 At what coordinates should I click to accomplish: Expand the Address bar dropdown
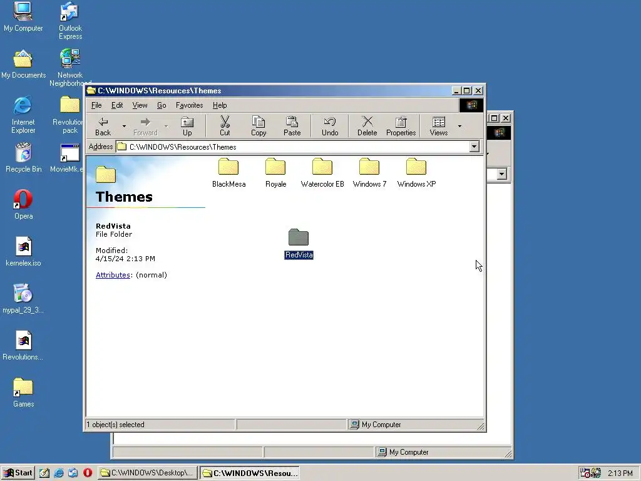pyautogui.click(x=474, y=147)
